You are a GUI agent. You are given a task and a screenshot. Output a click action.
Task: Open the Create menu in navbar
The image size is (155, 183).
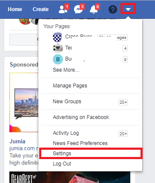tap(40, 9)
